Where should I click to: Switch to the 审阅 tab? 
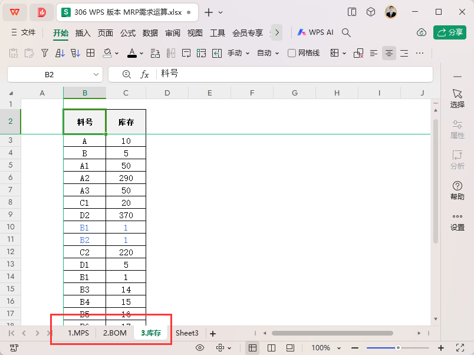(173, 32)
